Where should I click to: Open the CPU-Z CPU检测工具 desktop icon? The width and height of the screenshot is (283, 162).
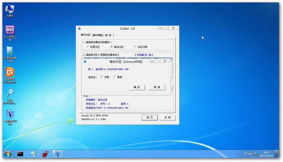click(x=10, y=33)
